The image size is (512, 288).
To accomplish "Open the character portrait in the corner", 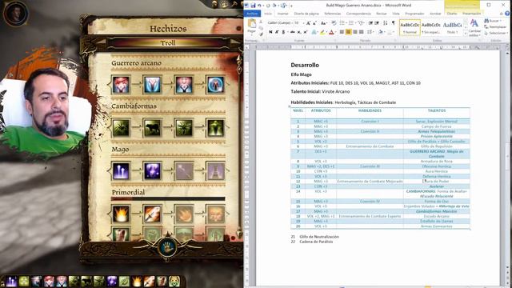I will tap(16, 13).
